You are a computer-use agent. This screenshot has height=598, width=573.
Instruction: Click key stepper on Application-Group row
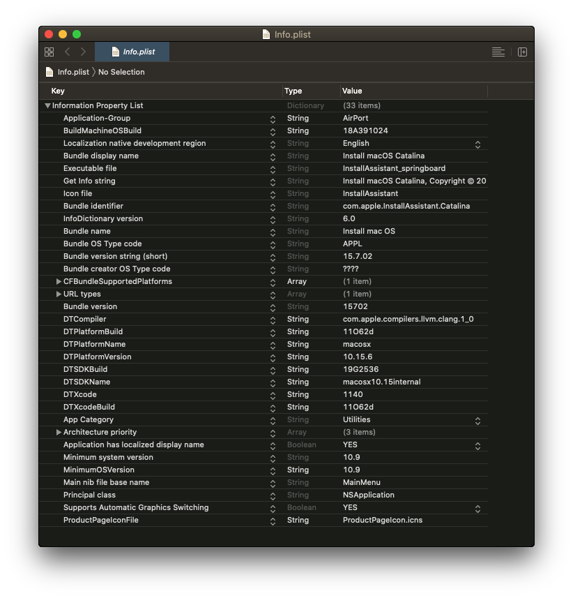(x=273, y=119)
